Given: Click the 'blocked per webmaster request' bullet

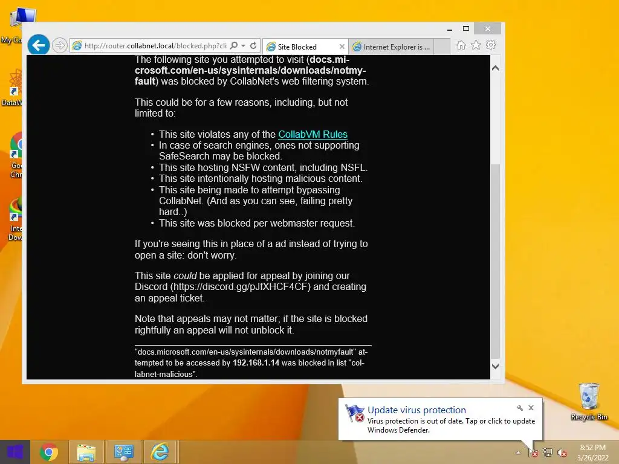Looking at the screenshot, I should pos(256,223).
